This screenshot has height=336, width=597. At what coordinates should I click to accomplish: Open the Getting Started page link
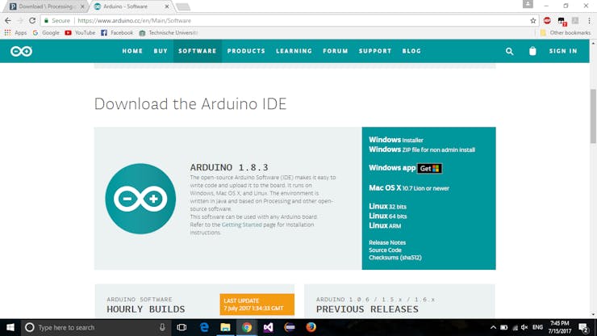click(x=242, y=225)
